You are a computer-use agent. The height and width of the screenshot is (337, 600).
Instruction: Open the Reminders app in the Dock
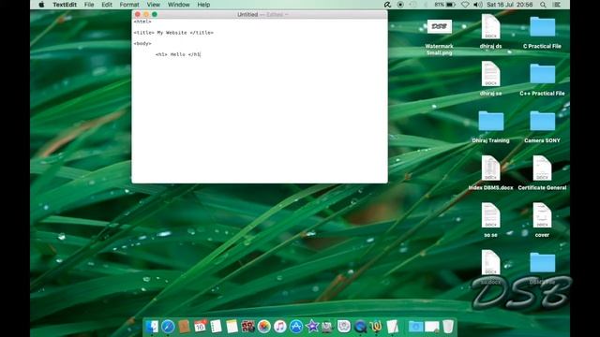pos(216,327)
